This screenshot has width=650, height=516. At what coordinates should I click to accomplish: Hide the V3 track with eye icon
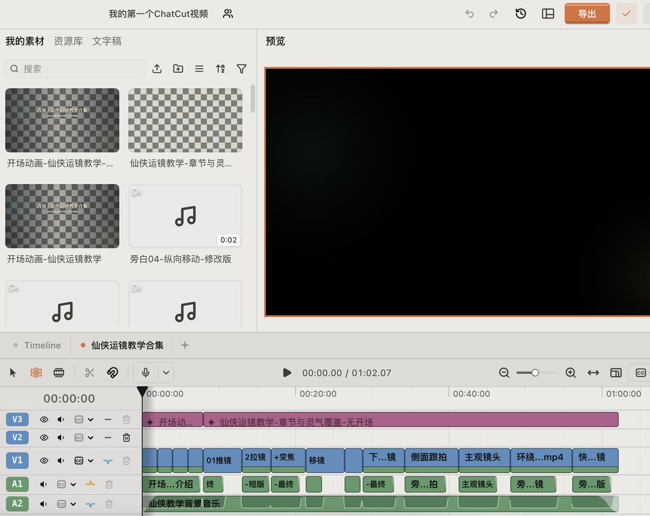click(44, 419)
